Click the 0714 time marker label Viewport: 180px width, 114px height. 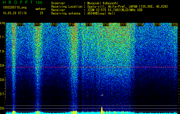tap(71, 25)
